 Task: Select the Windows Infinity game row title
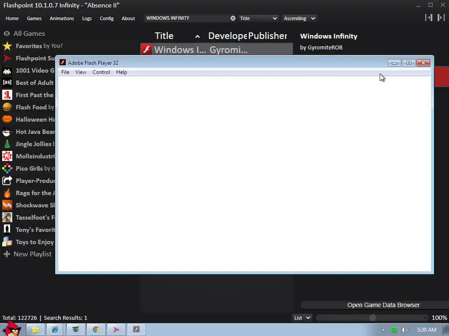pos(180,50)
